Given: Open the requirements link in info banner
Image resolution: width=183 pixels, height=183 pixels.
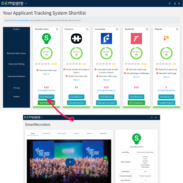Looking at the screenshot, I should point(23,20).
